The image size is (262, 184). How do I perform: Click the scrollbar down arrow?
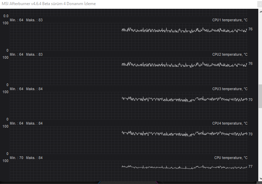click(x=261, y=179)
